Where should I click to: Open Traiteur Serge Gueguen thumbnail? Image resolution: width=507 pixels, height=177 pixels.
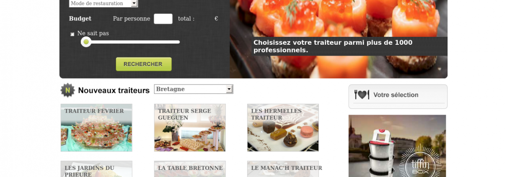coord(190,128)
